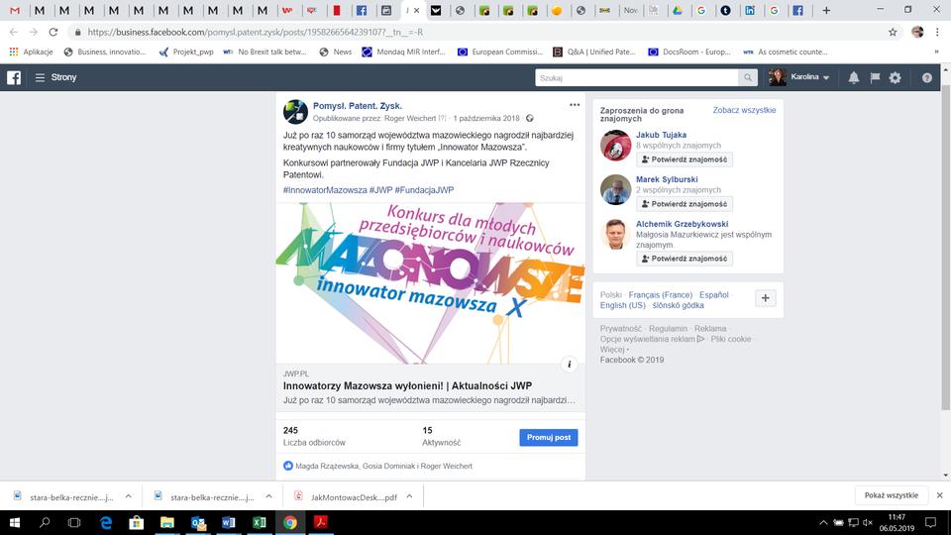This screenshot has width=951, height=535.
Task: Confirm Alchemik Grzebykowski friend request
Action: coord(685,259)
